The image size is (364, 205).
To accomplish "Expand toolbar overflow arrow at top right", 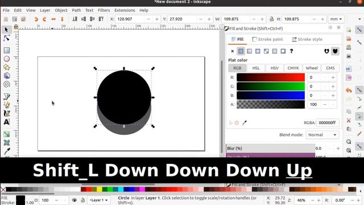I will click(x=359, y=19).
